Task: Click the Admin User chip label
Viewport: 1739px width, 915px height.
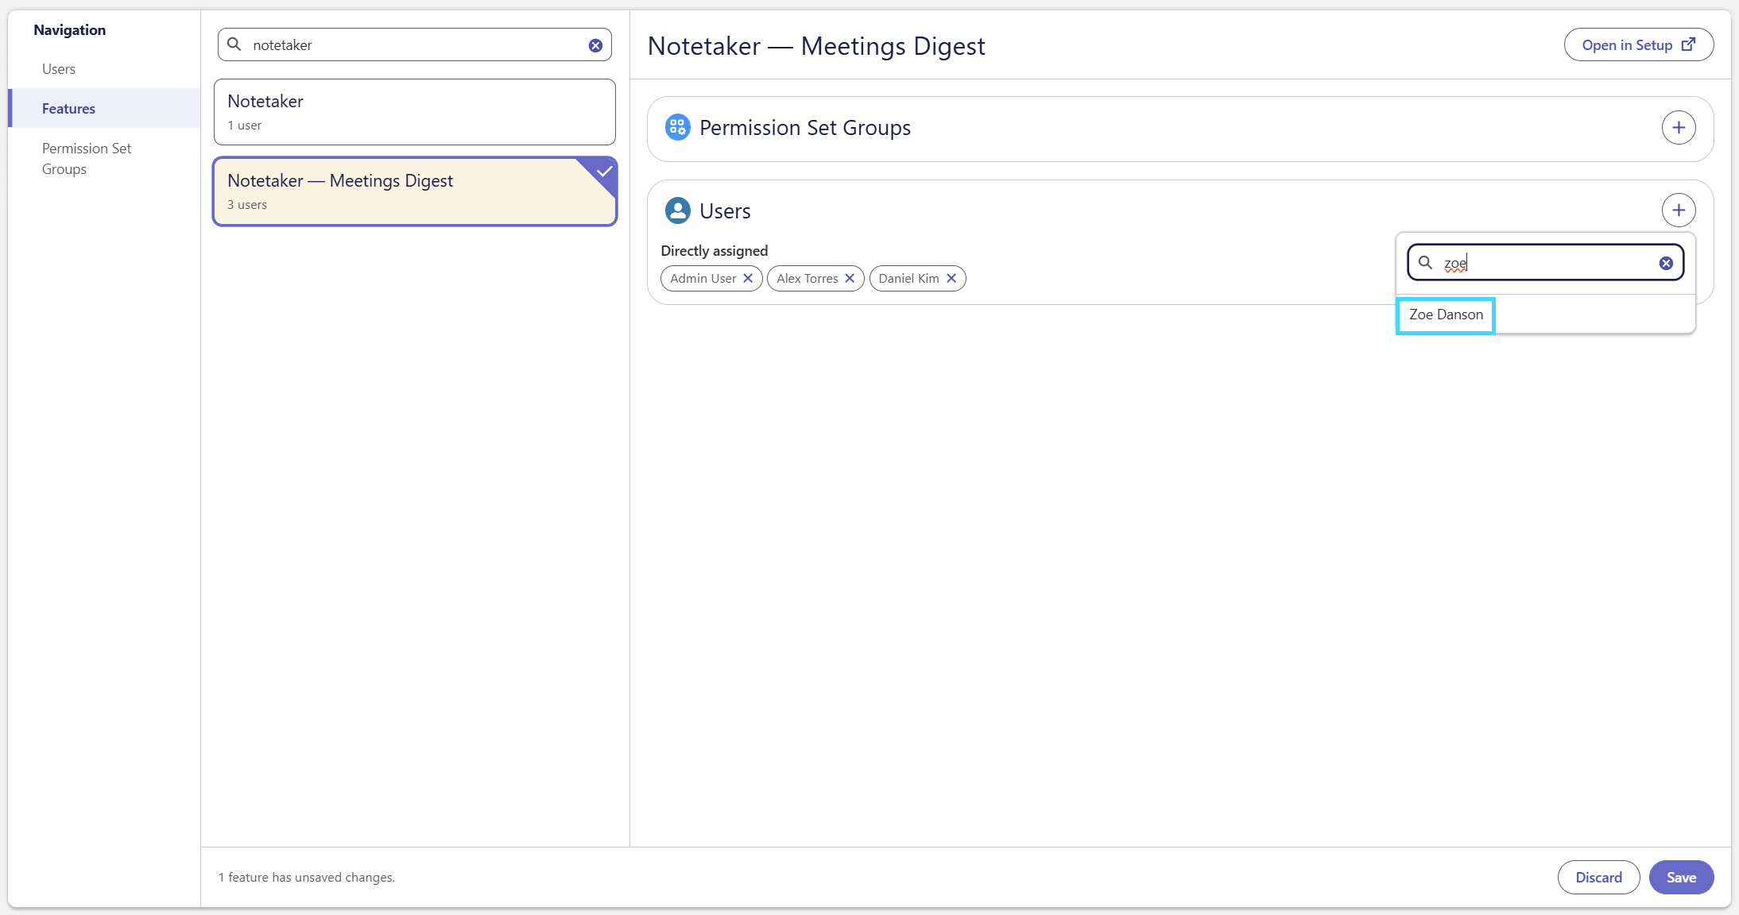Action: point(703,279)
